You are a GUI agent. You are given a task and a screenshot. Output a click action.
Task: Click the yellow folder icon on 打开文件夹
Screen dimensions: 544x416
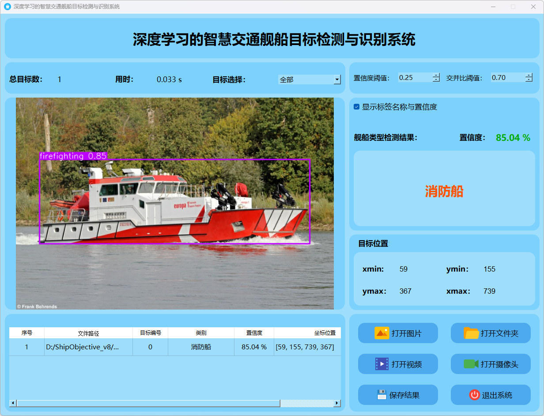[471, 333]
